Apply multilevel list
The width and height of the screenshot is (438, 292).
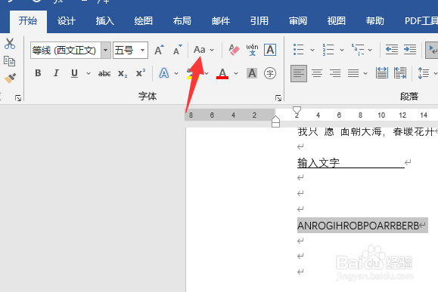(x=358, y=50)
